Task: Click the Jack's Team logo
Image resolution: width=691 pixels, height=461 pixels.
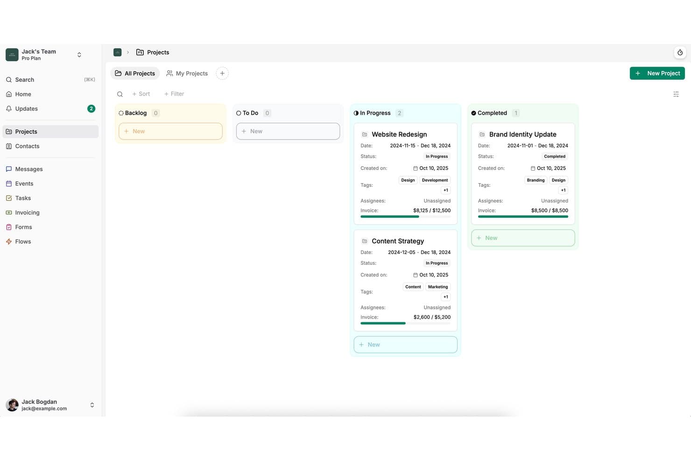Action: 12,55
